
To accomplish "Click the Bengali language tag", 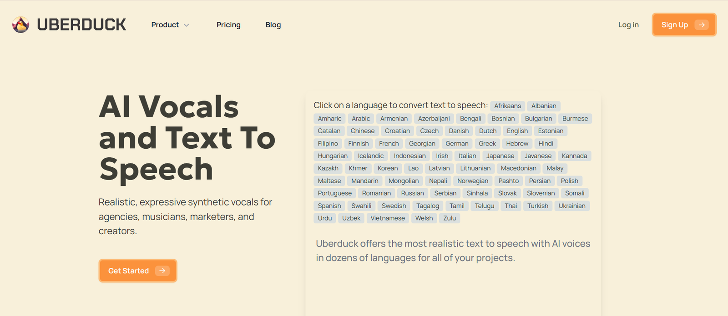I will point(470,119).
